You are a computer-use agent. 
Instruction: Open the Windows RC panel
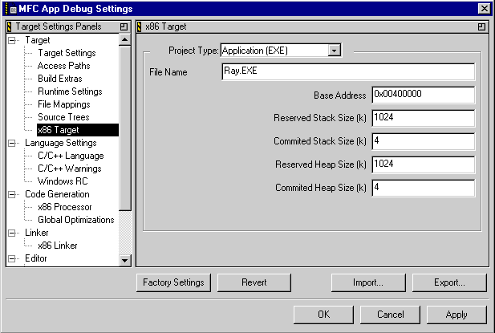click(x=63, y=181)
